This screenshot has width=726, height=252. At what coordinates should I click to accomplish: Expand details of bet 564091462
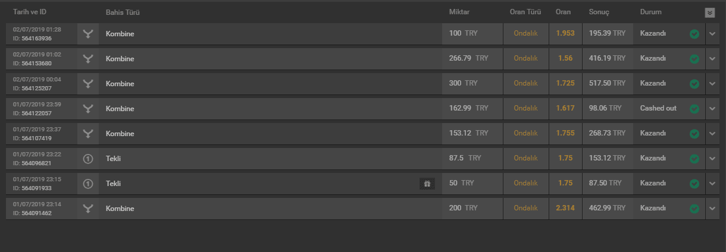[712, 209]
